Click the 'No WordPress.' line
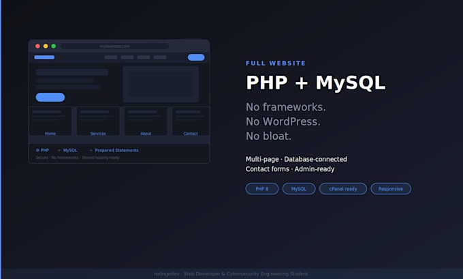The width and height of the screenshot is (463, 279). (283, 121)
